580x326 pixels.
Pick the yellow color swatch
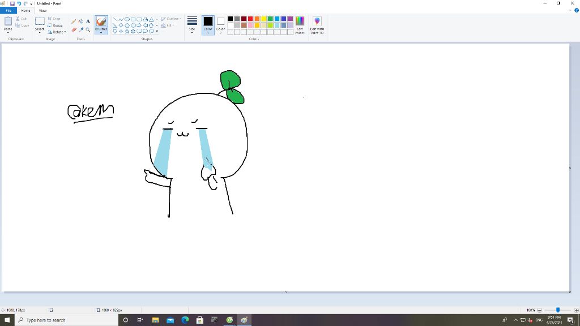click(264, 19)
